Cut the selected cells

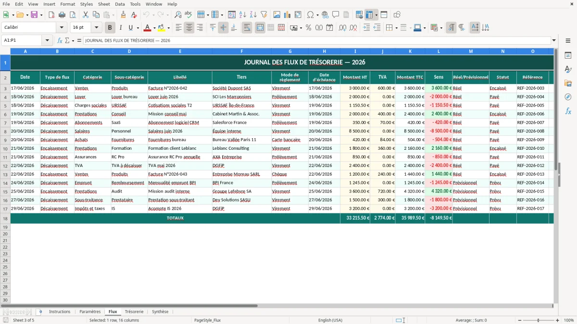tap(86, 15)
